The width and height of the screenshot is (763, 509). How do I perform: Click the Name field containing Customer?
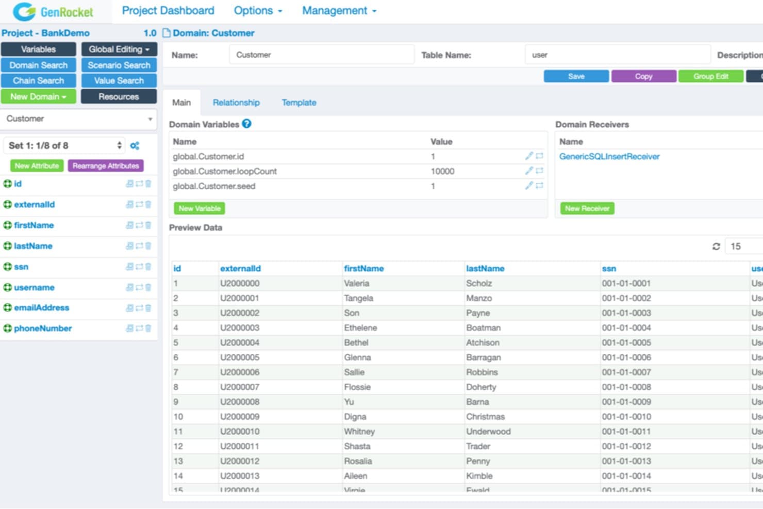(322, 55)
